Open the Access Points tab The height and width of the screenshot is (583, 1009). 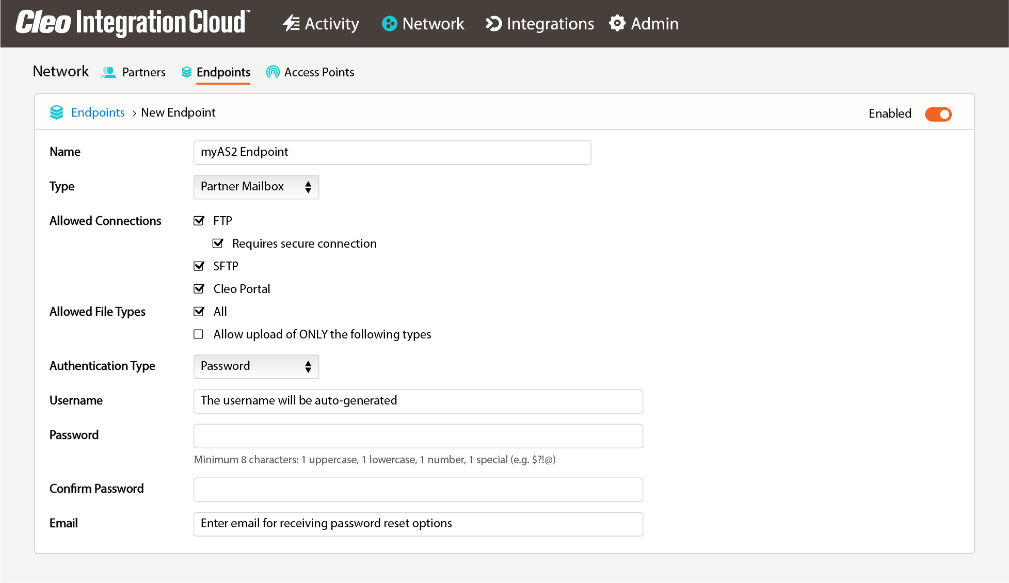coord(318,72)
